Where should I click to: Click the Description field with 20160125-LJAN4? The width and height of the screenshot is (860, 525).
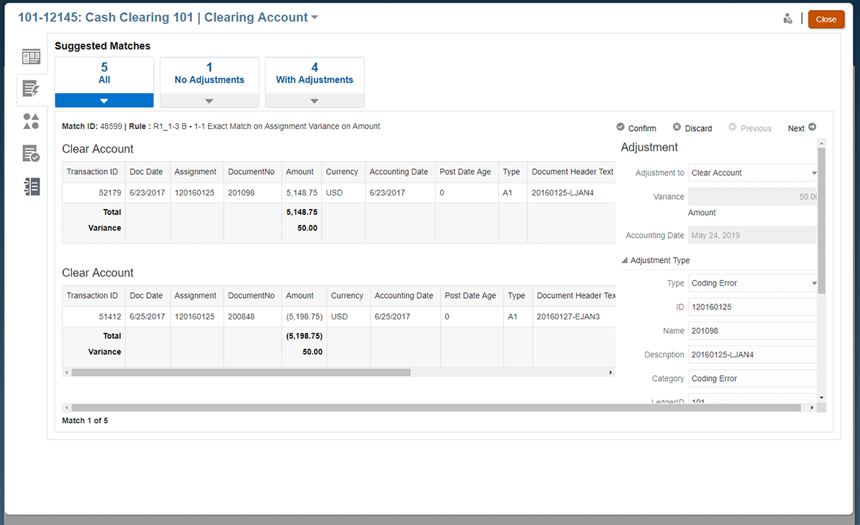click(752, 355)
